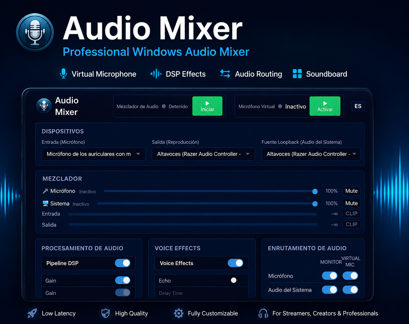
Task: Click the DSP Effects waveform icon
Action: (156, 74)
